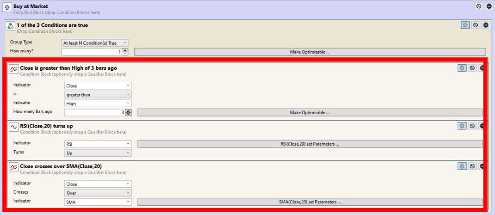Remove the 1 of 3 Conditions group block
The width and height of the screenshot is (495, 215).
pyautogui.click(x=486, y=25)
